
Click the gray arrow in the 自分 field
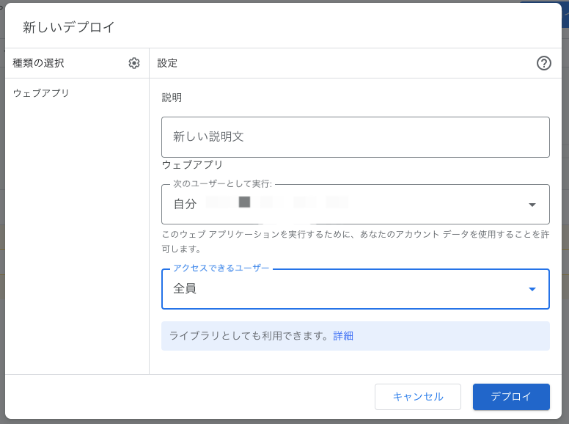coord(532,205)
